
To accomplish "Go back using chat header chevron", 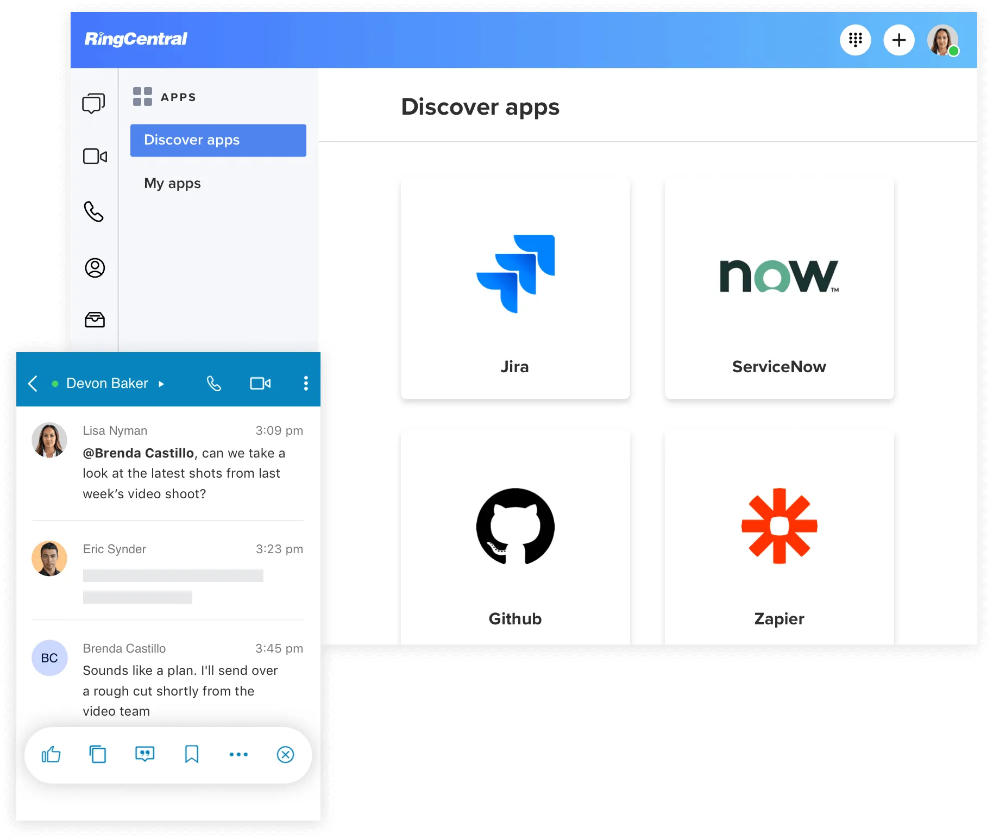I will coord(33,384).
